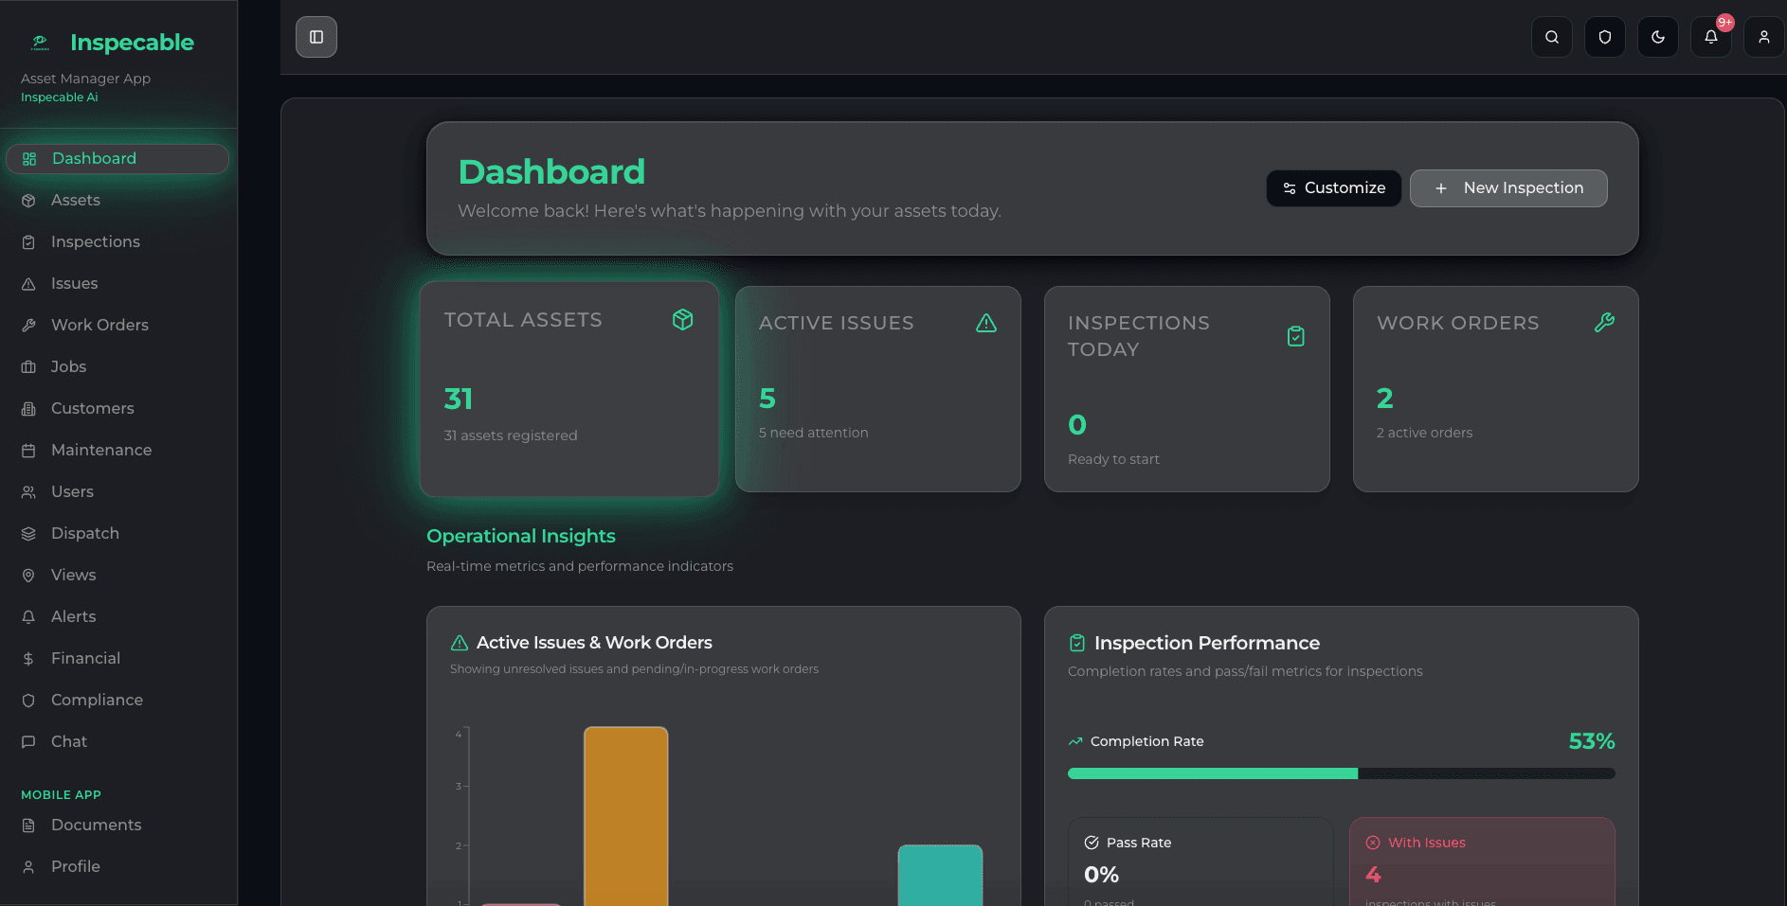
Task: Open Users in the sidebar
Action: tap(117, 492)
